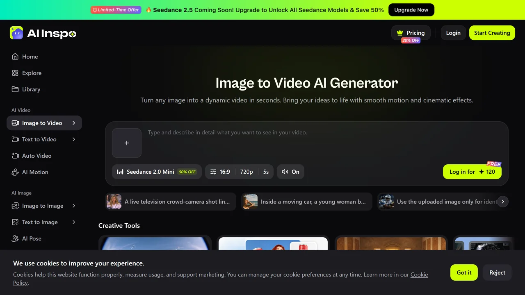Click Log in for 120 button
525x295 pixels.
click(x=472, y=172)
